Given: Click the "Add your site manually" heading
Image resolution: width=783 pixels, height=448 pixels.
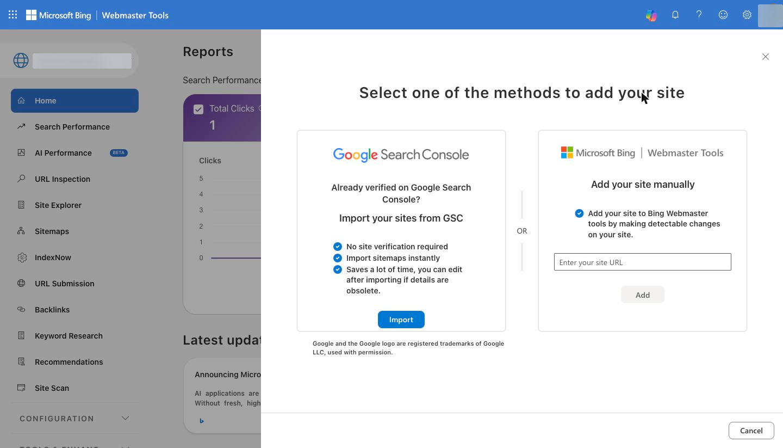Looking at the screenshot, I should point(643,185).
